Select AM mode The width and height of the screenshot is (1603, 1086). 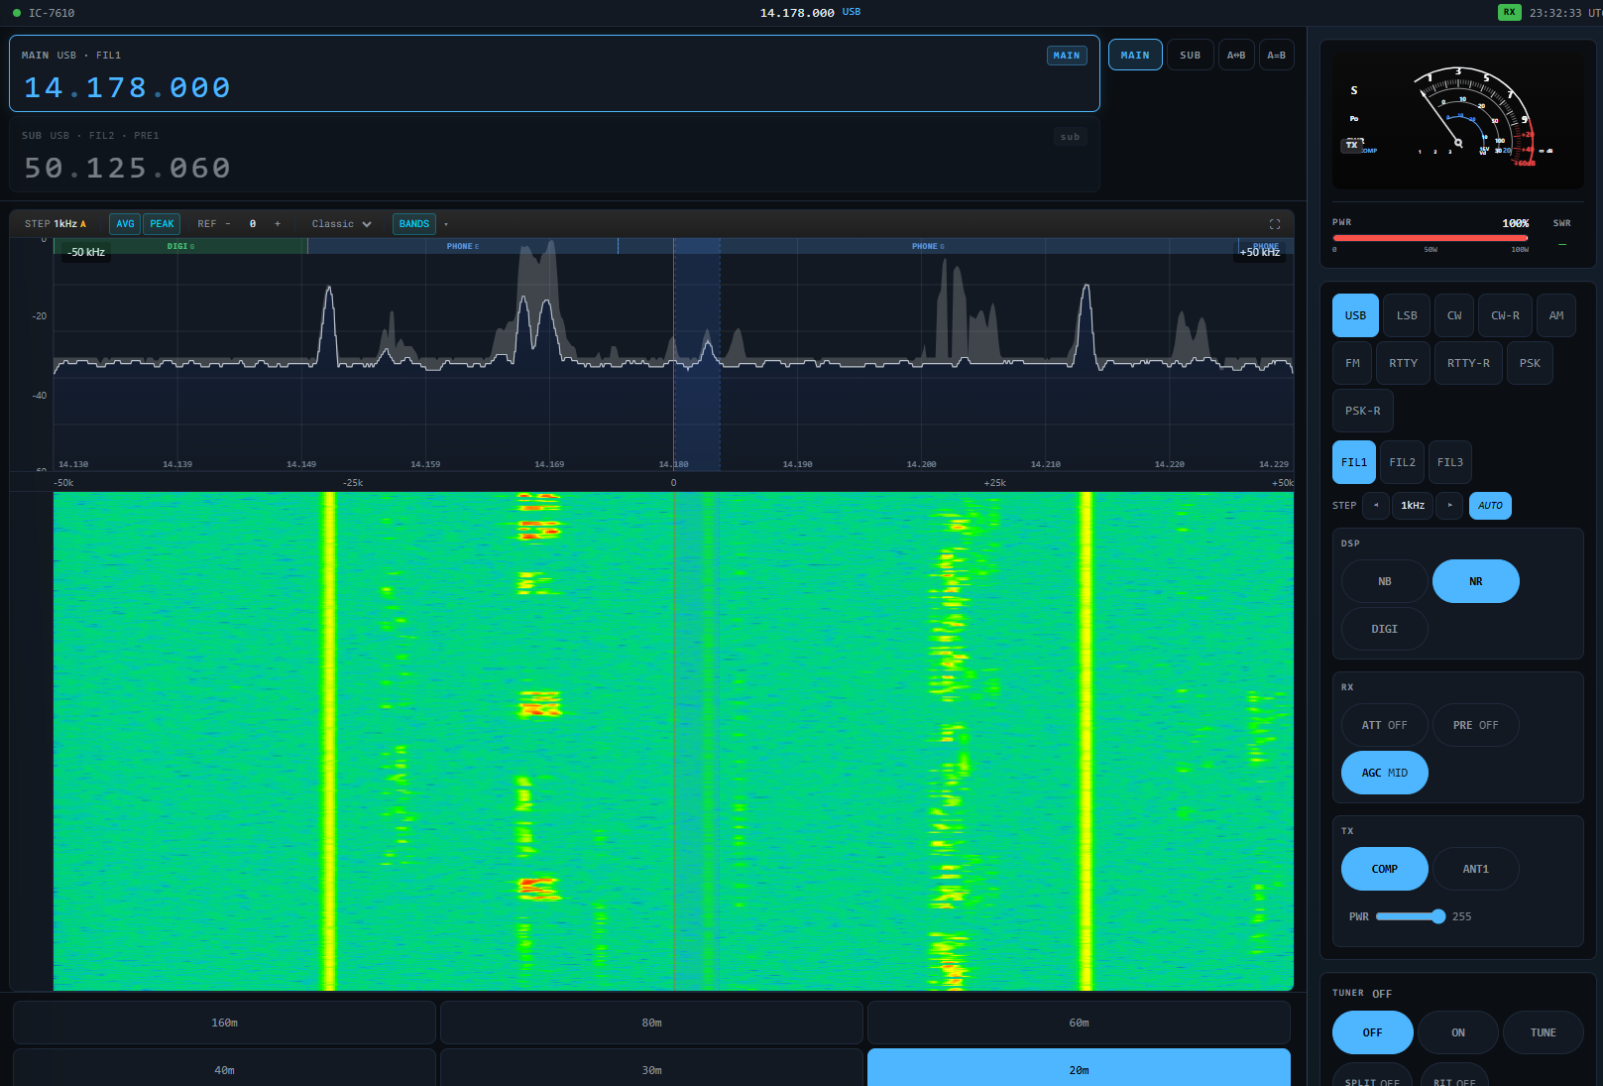click(1556, 315)
